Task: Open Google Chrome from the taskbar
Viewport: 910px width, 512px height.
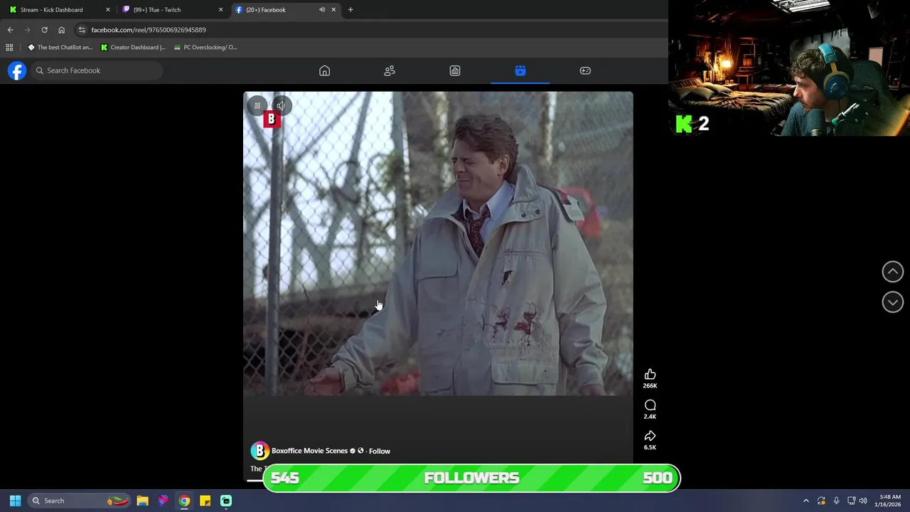Action: [x=184, y=501]
